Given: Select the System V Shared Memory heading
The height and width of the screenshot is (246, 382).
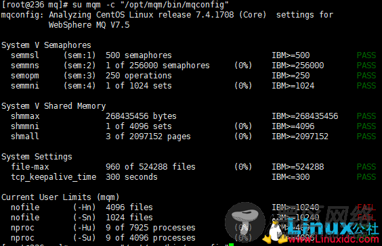Looking at the screenshot, I should point(54,106).
